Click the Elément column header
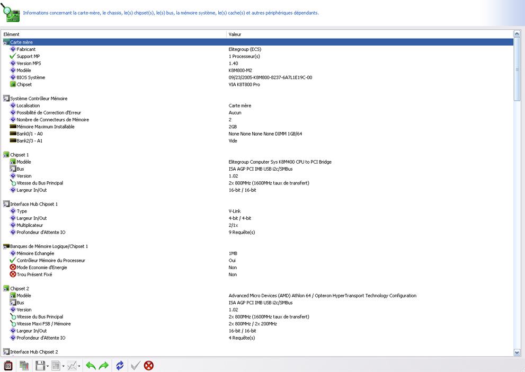Screen dimensions: 525x372 113,34
